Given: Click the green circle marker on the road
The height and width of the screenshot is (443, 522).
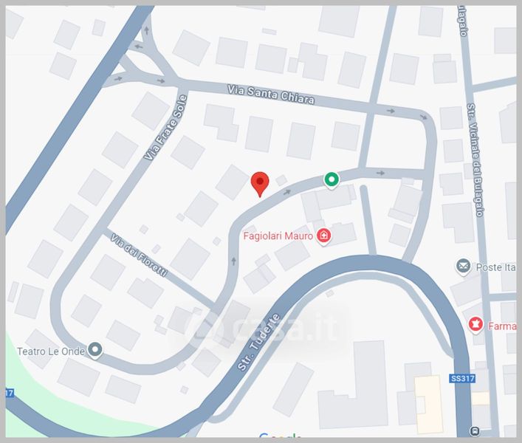Looking at the screenshot, I should point(332,180).
